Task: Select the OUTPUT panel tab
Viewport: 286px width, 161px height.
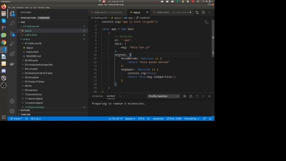Action: (x=111, y=96)
